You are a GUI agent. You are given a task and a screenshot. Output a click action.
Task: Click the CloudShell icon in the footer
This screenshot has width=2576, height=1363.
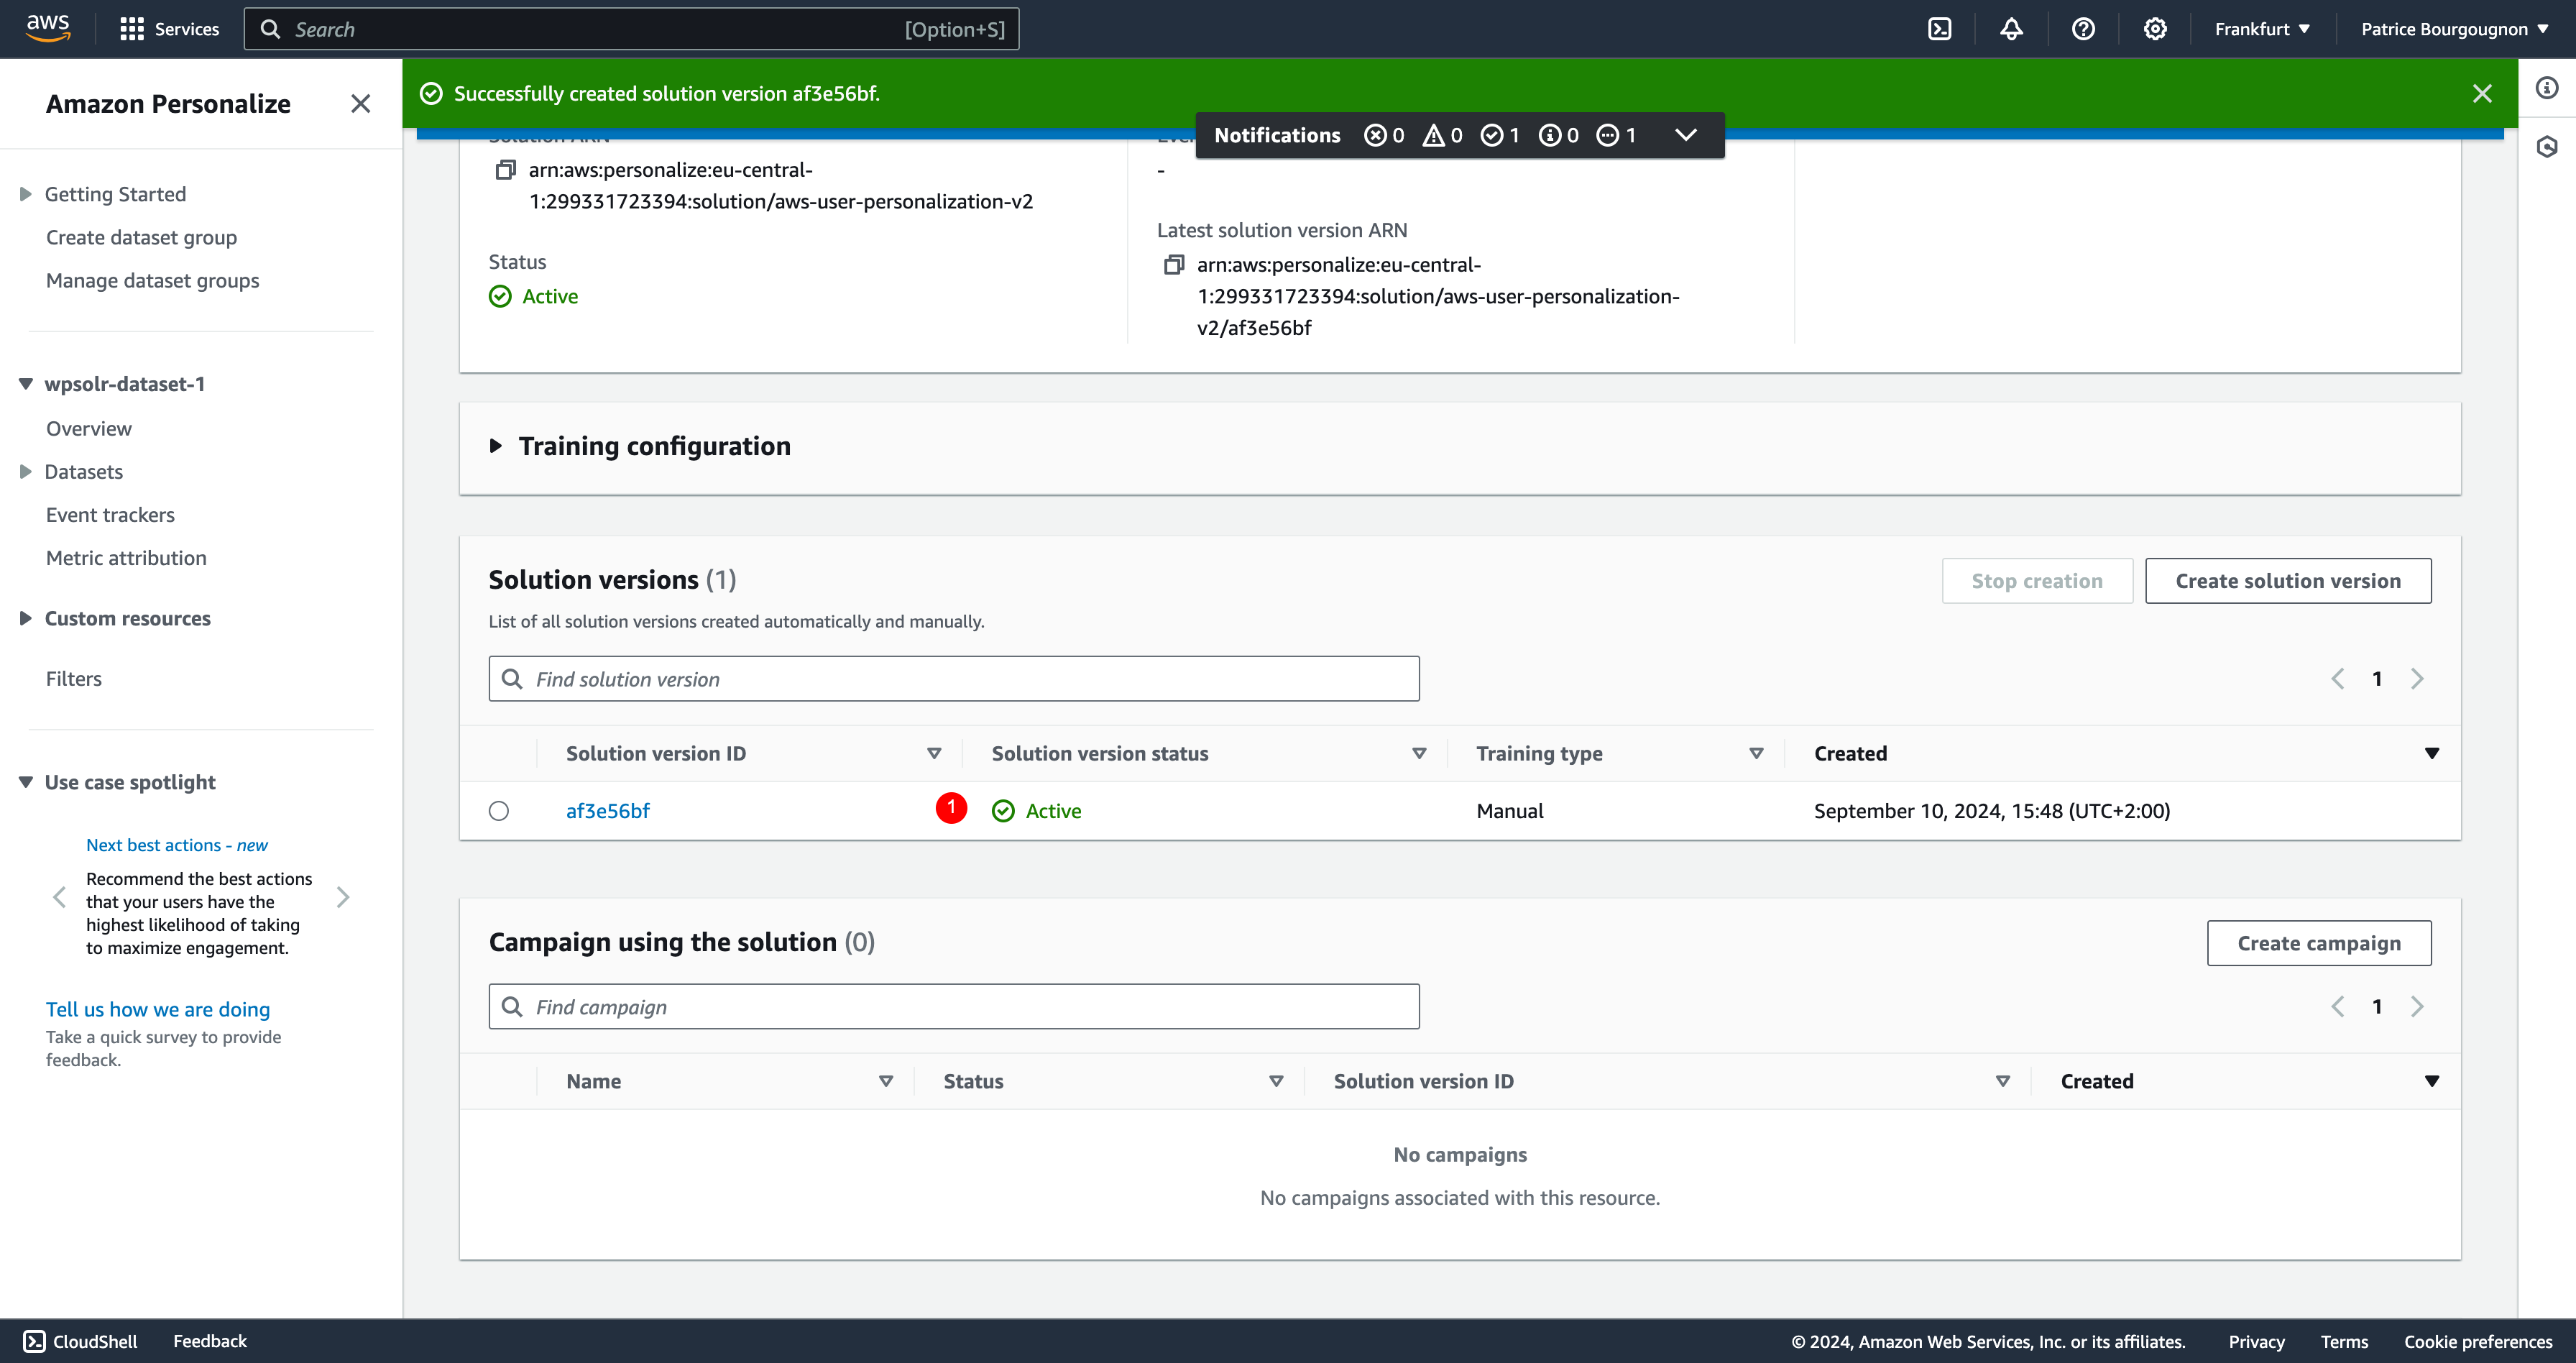click(34, 1341)
